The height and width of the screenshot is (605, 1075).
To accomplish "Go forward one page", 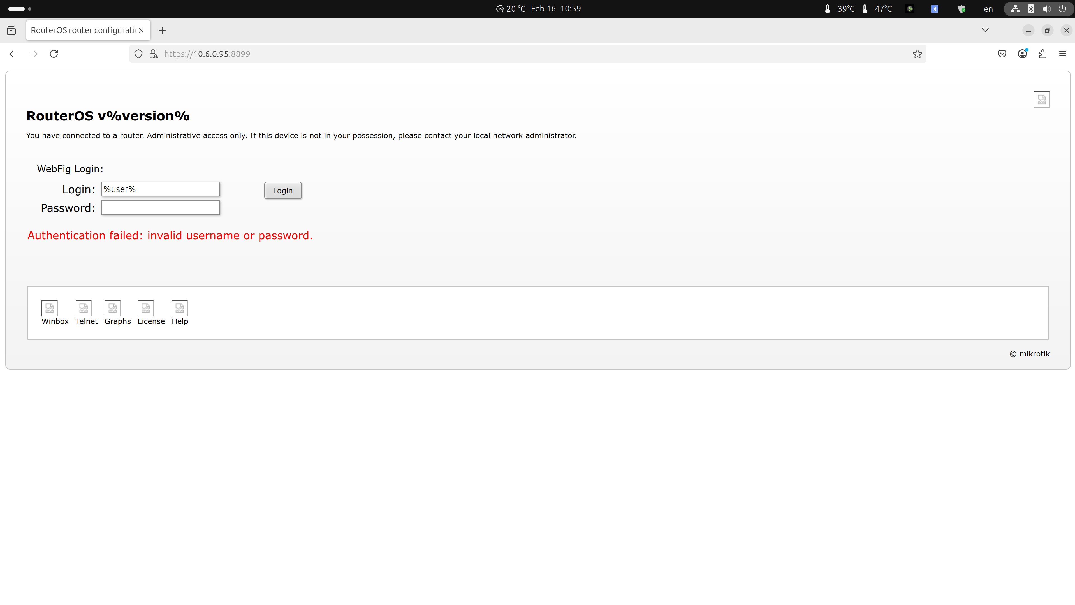I will tap(33, 54).
